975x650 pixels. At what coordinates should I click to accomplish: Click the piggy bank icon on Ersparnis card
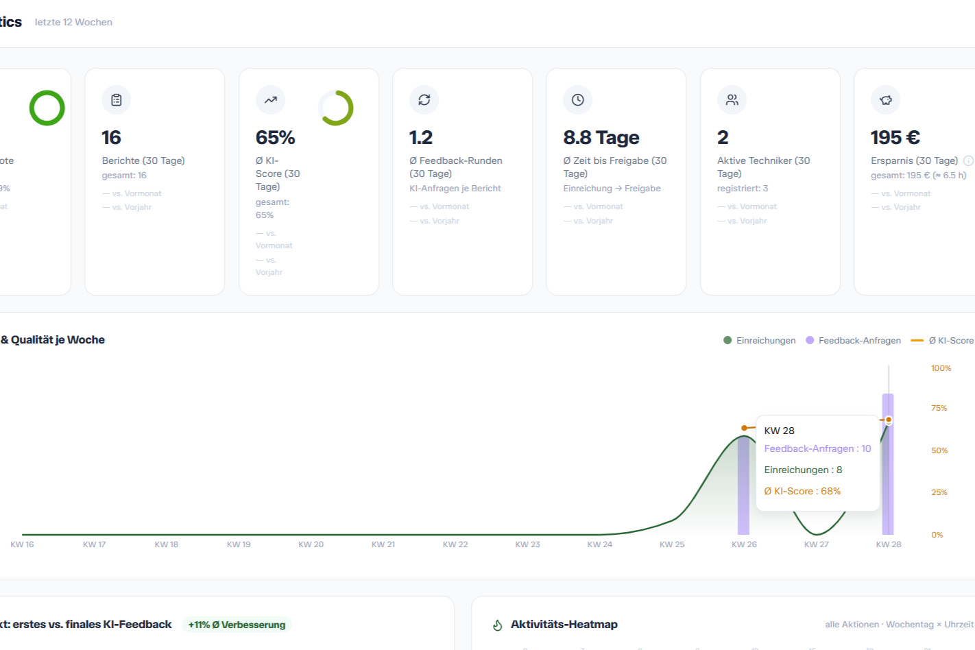(x=886, y=100)
